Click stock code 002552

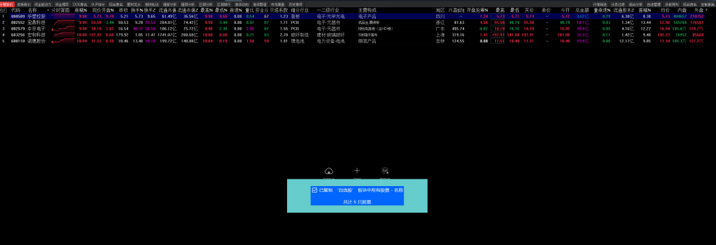coord(17,23)
